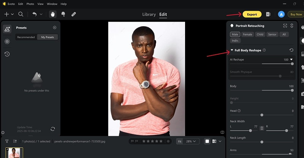Select the healing bandage tool
Viewport: 304px width, 158px height.
tap(74, 14)
